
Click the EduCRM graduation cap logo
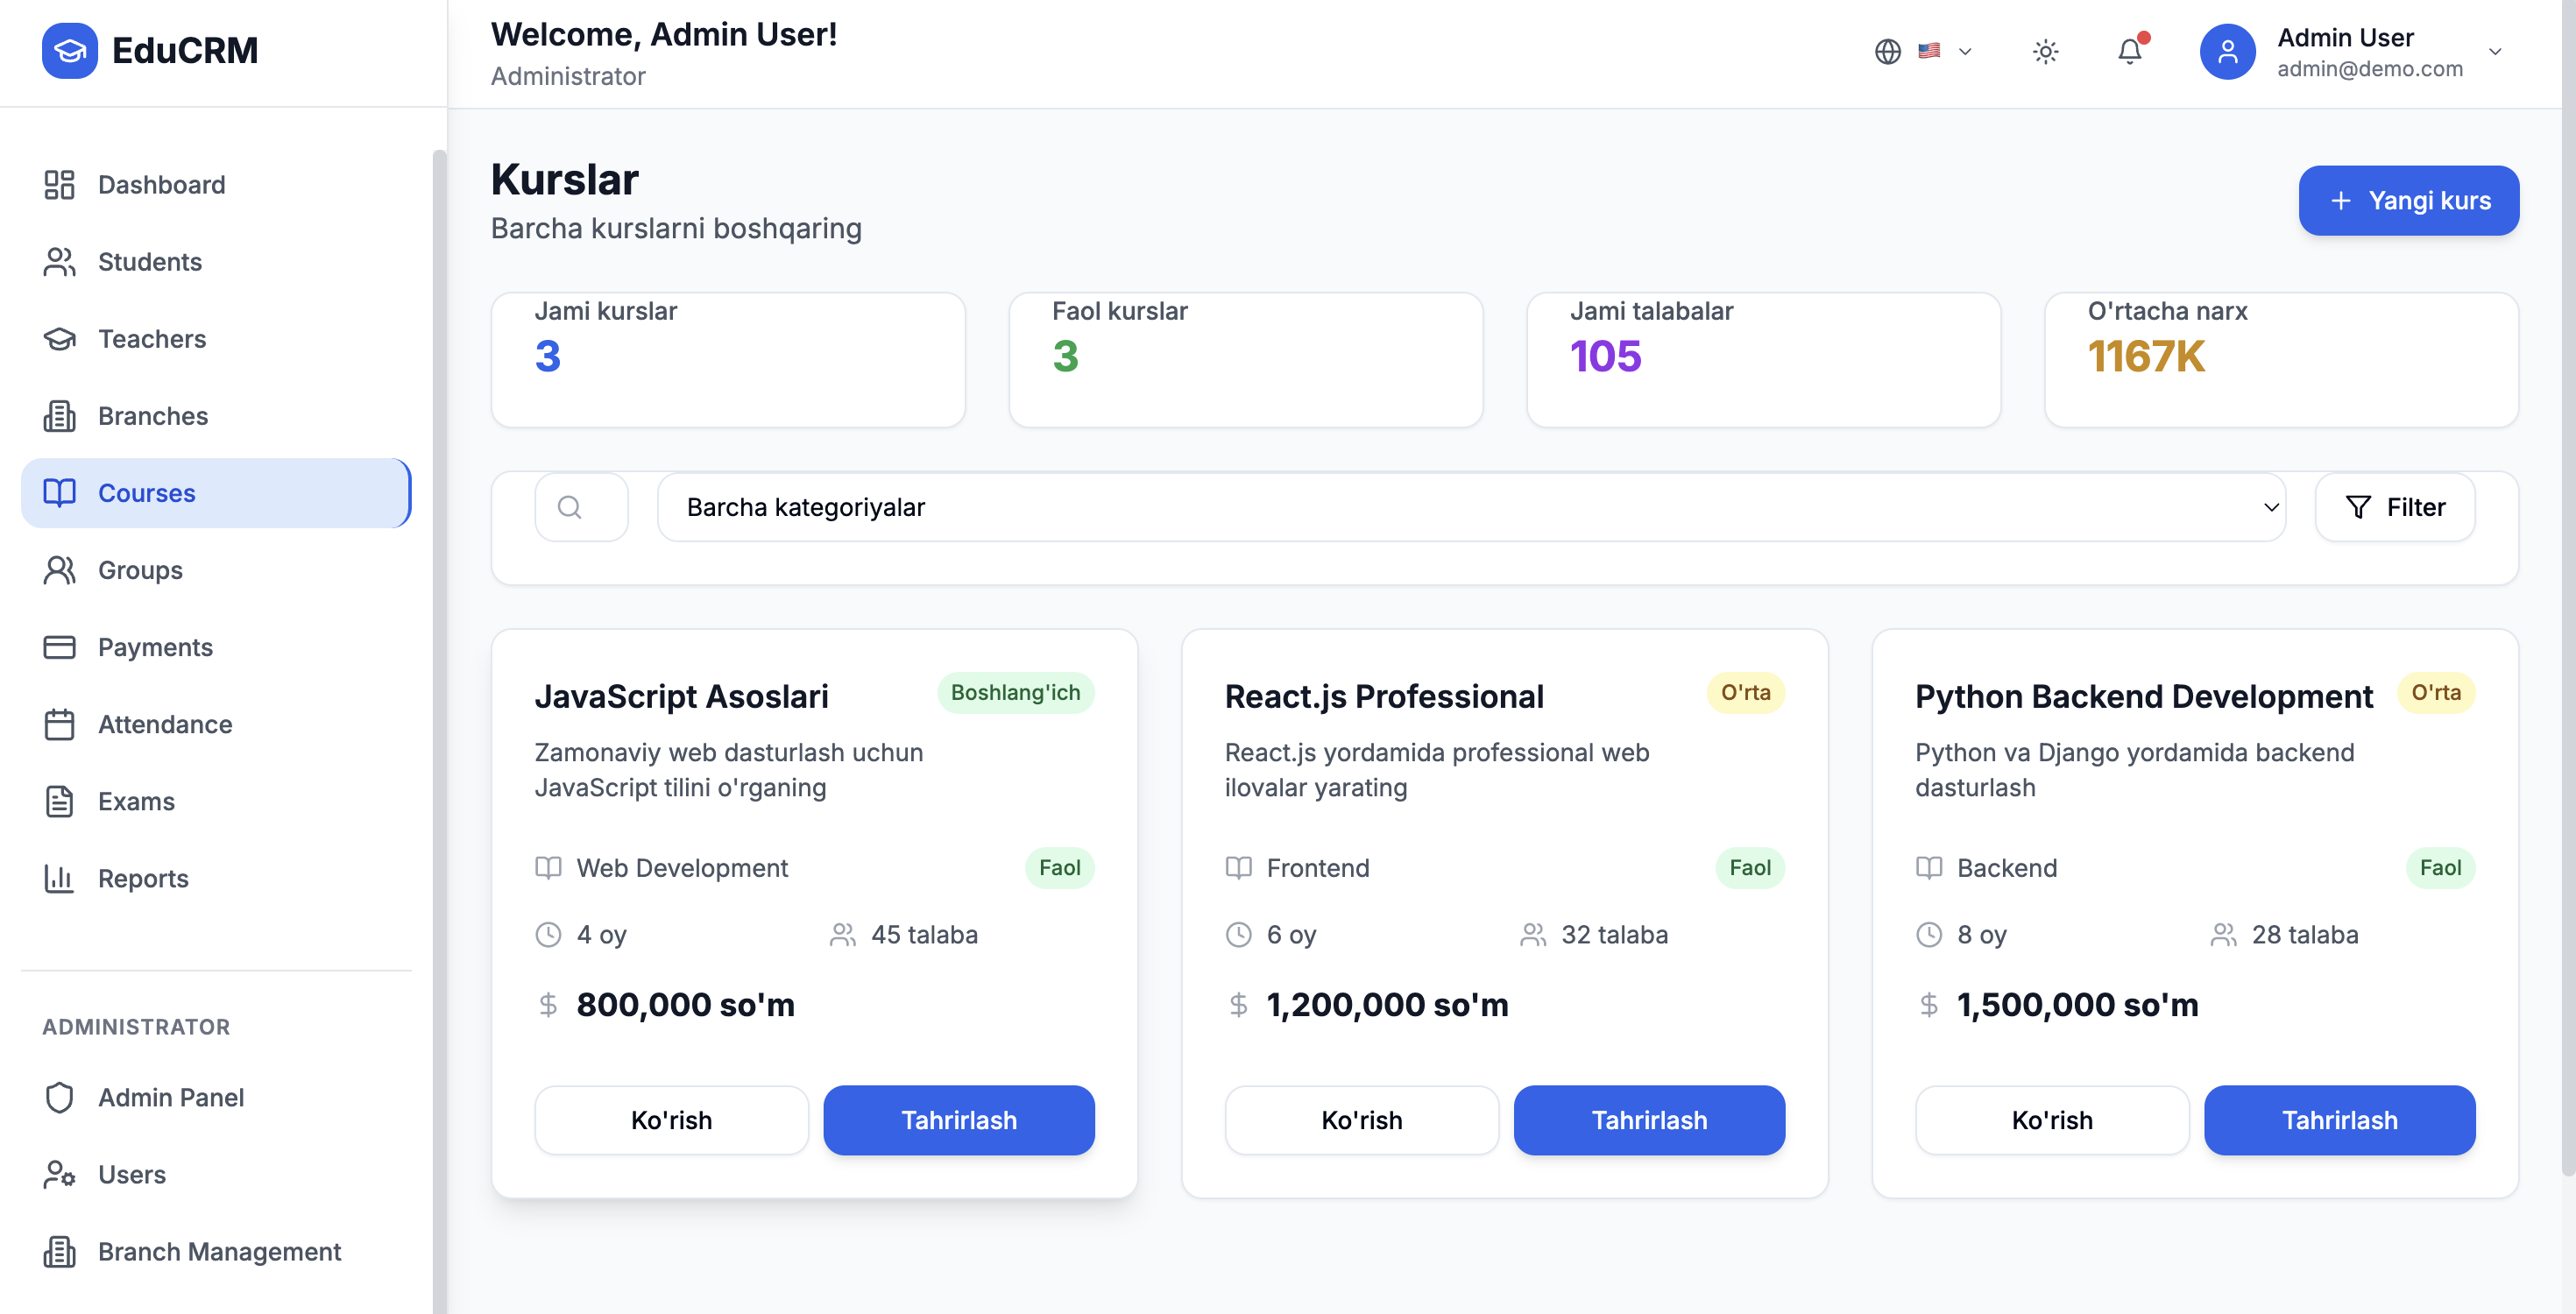click(x=69, y=50)
